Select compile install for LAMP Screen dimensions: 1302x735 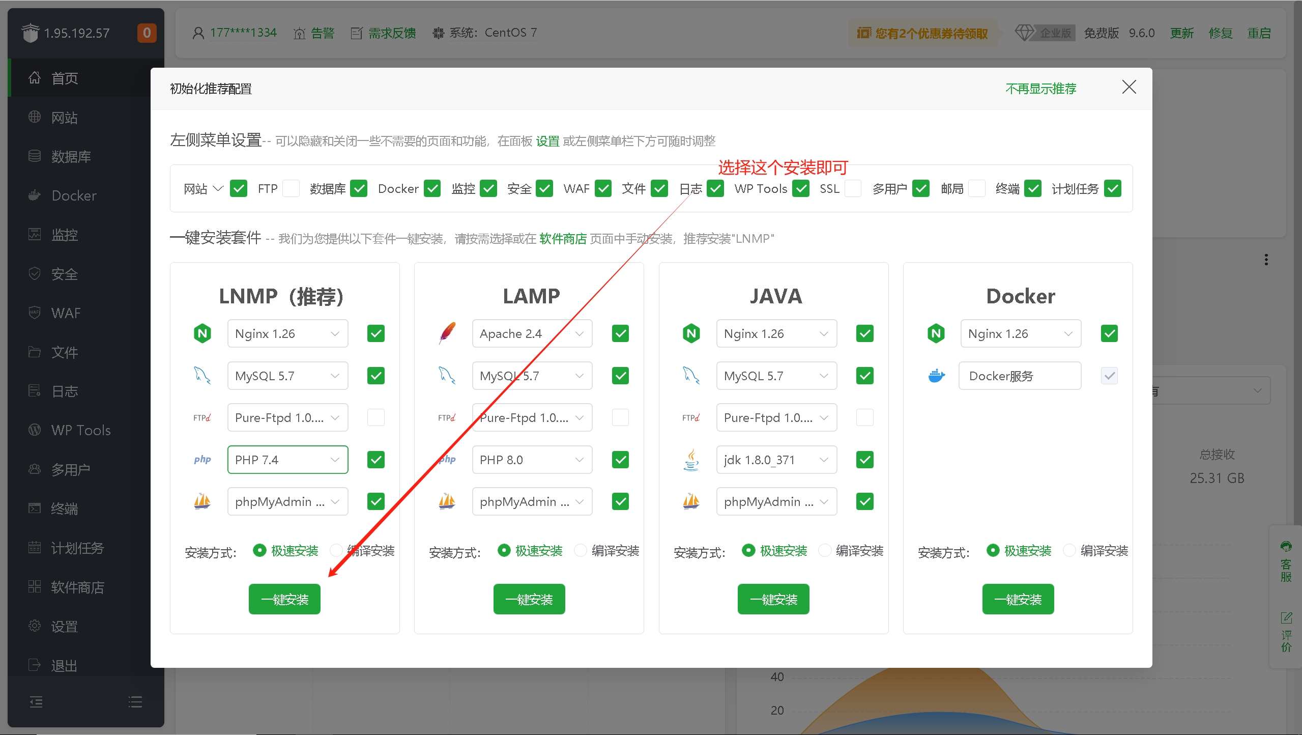pyautogui.click(x=581, y=551)
